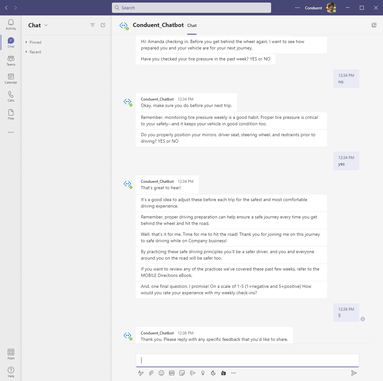Screen dimensions: 383x381
Task: Click the delivered status icon beside '5'
Action: pos(363,319)
